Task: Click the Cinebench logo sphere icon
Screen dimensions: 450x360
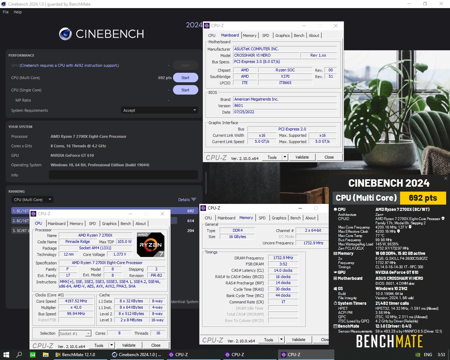Action: [x=65, y=34]
